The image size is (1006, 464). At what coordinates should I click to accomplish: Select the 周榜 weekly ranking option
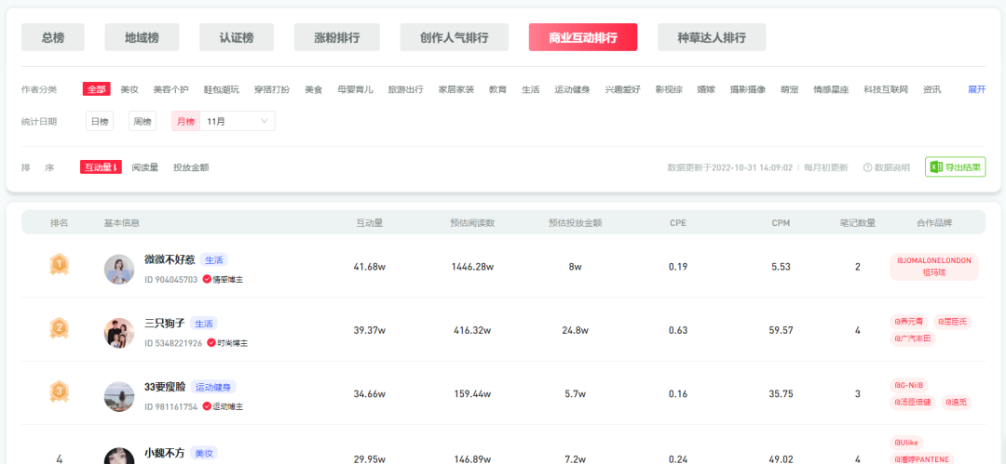[142, 122]
